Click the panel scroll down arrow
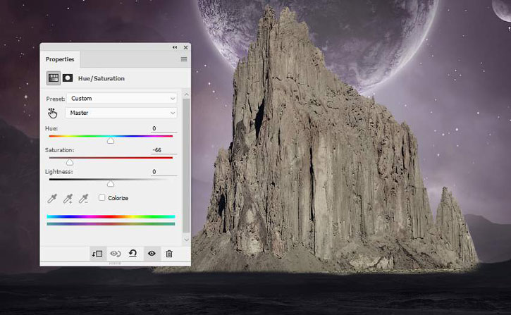The width and height of the screenshot is (511, 315). pos(186,240)
